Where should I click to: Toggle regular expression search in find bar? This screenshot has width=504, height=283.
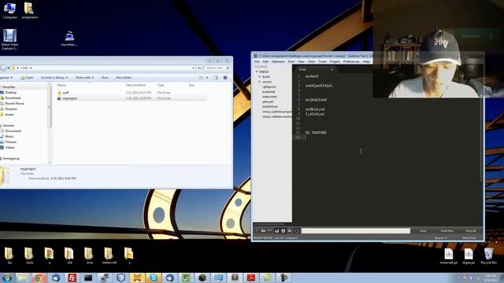point(258,230)
